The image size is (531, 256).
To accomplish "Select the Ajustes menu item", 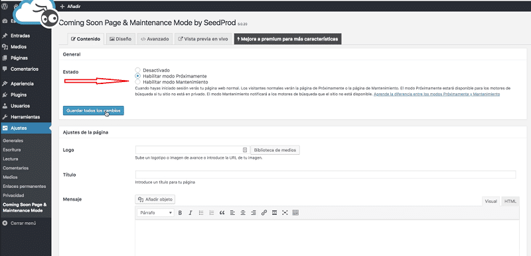I will click(x=25, y=128).
